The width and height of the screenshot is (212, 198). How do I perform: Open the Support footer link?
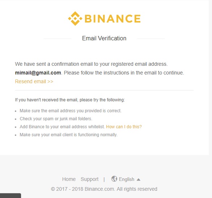(89, 179)
